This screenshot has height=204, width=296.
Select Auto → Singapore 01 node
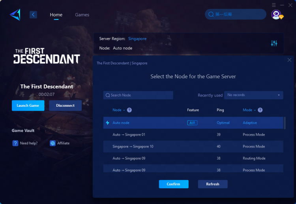tap(193, 134)
